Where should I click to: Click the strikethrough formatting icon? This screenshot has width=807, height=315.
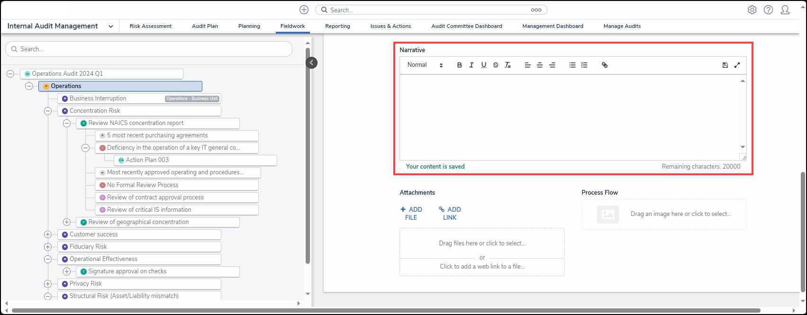point(496,65)
